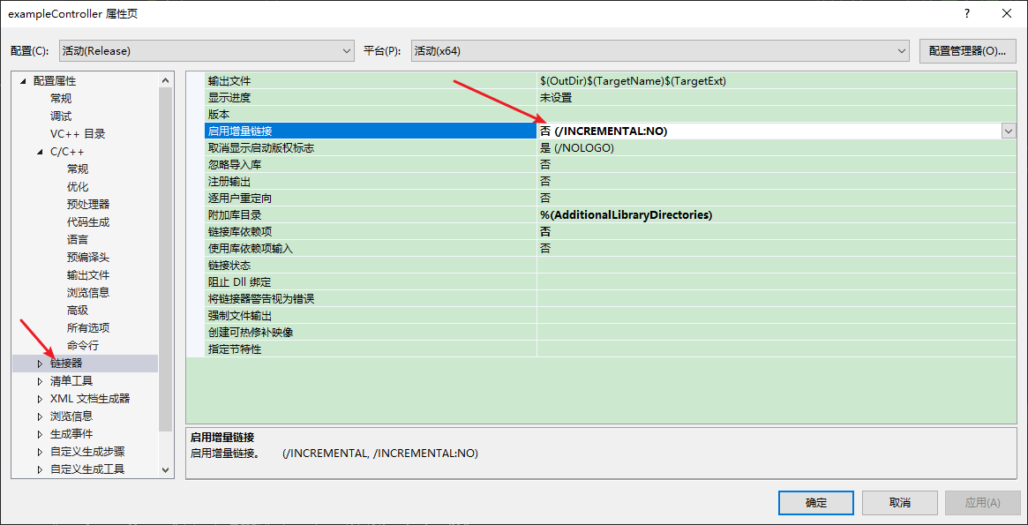
Task: Click the 确定 button
Action: pyautogui.click(x=815, y=502)
